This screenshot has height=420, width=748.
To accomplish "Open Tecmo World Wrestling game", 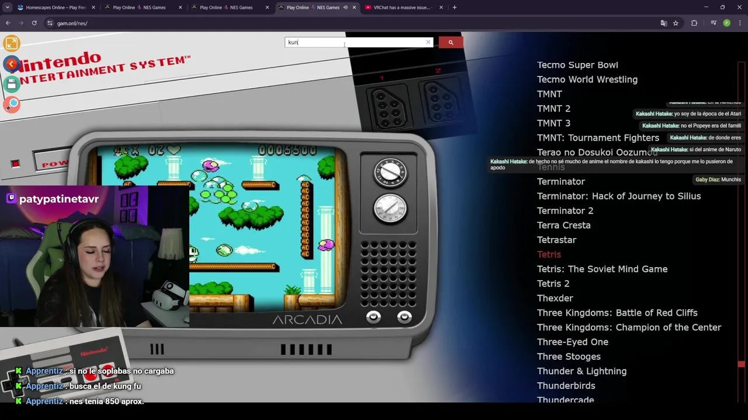I will point(587,79).
